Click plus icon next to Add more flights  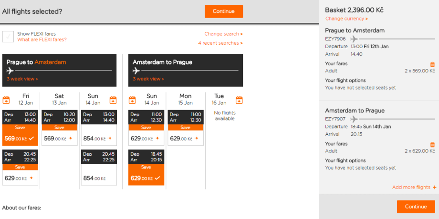pyautogui.click(x=434, y=188)
